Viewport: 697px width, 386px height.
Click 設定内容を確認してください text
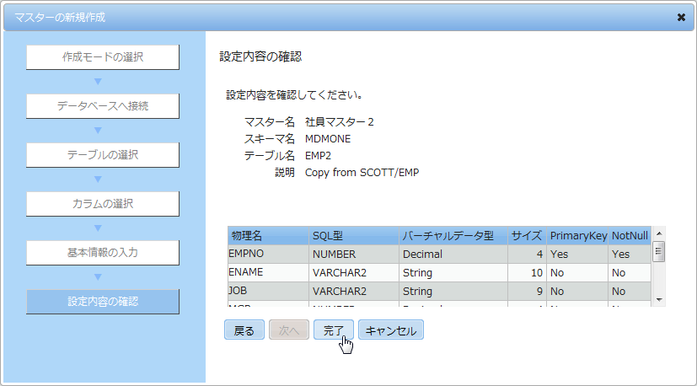coord(296,95)
